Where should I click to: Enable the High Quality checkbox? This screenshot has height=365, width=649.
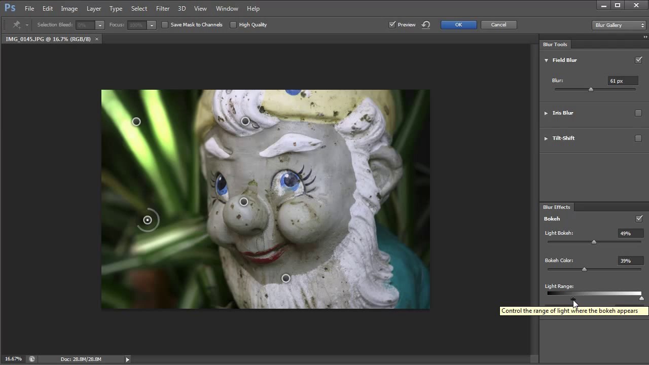pos(233,24)
